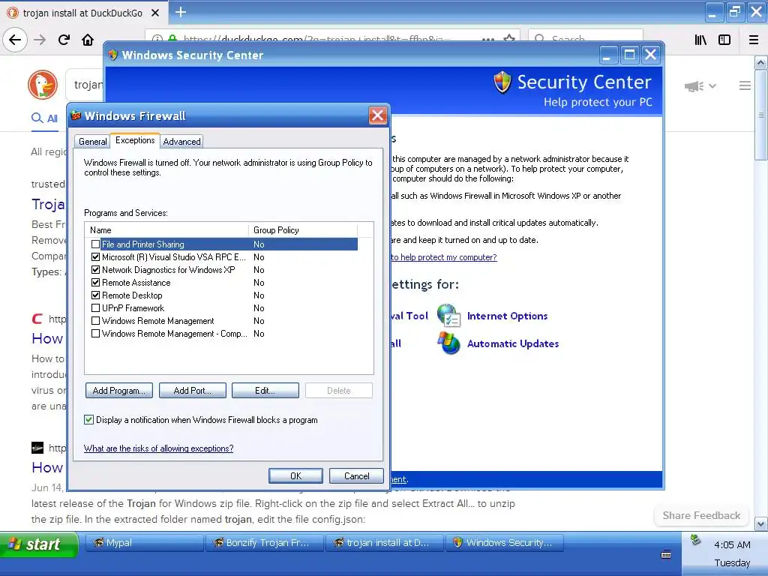Image resolution: width=768 pixels, height=576 pixels.
Task: Uncheck Microsoft Visual Studio VSA RPC exception
Action: click(95, 256)
